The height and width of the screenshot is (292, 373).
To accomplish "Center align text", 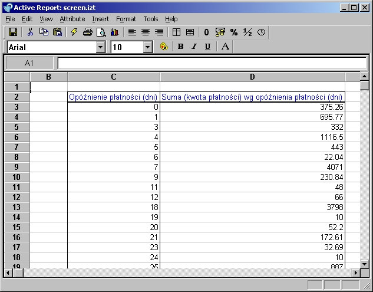I will (x=146, y=32).
